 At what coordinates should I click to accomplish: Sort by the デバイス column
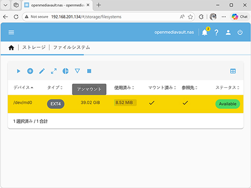[x=23, y=88]
